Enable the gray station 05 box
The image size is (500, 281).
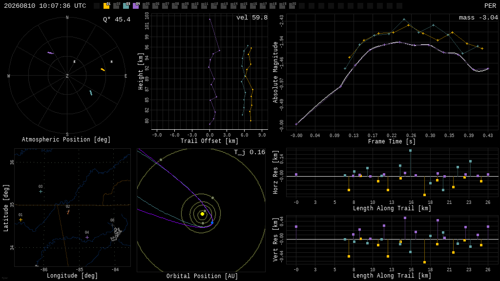click(146, 6)
